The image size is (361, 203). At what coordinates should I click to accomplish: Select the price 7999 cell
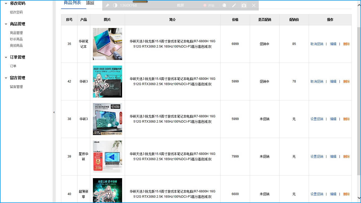click(235, 156)
